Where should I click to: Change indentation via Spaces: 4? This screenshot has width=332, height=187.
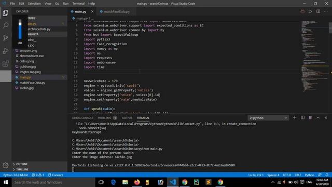pyautogui.click(x=273, y=175)
